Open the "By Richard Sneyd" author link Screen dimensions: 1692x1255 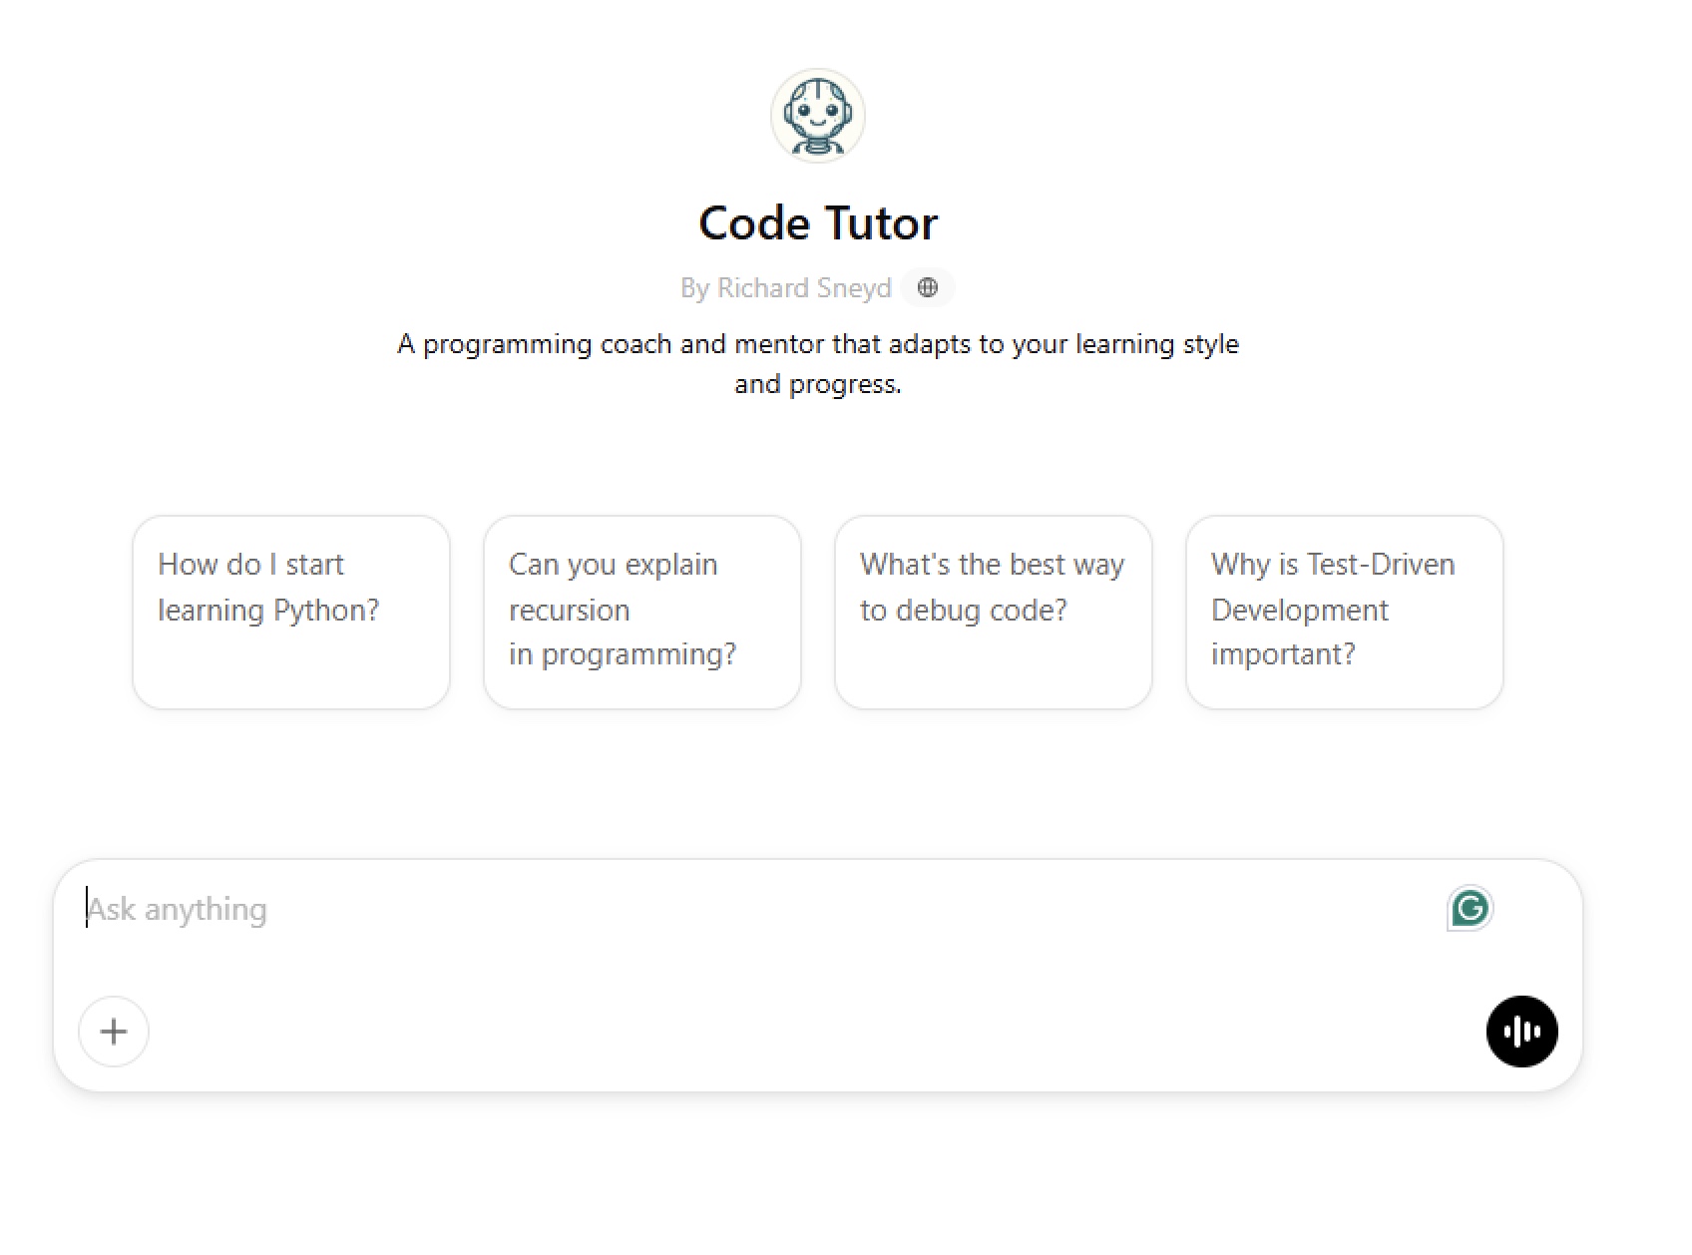coord(785,288)
